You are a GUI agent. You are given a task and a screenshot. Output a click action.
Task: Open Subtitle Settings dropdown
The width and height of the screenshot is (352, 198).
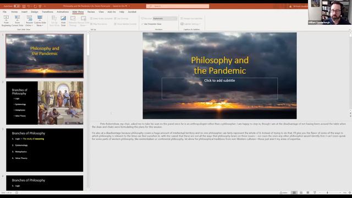tap(191, 24)
